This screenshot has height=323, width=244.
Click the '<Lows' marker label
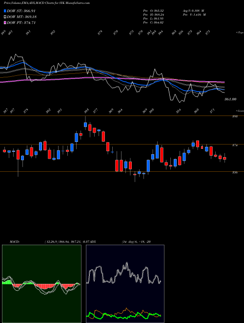240,111
